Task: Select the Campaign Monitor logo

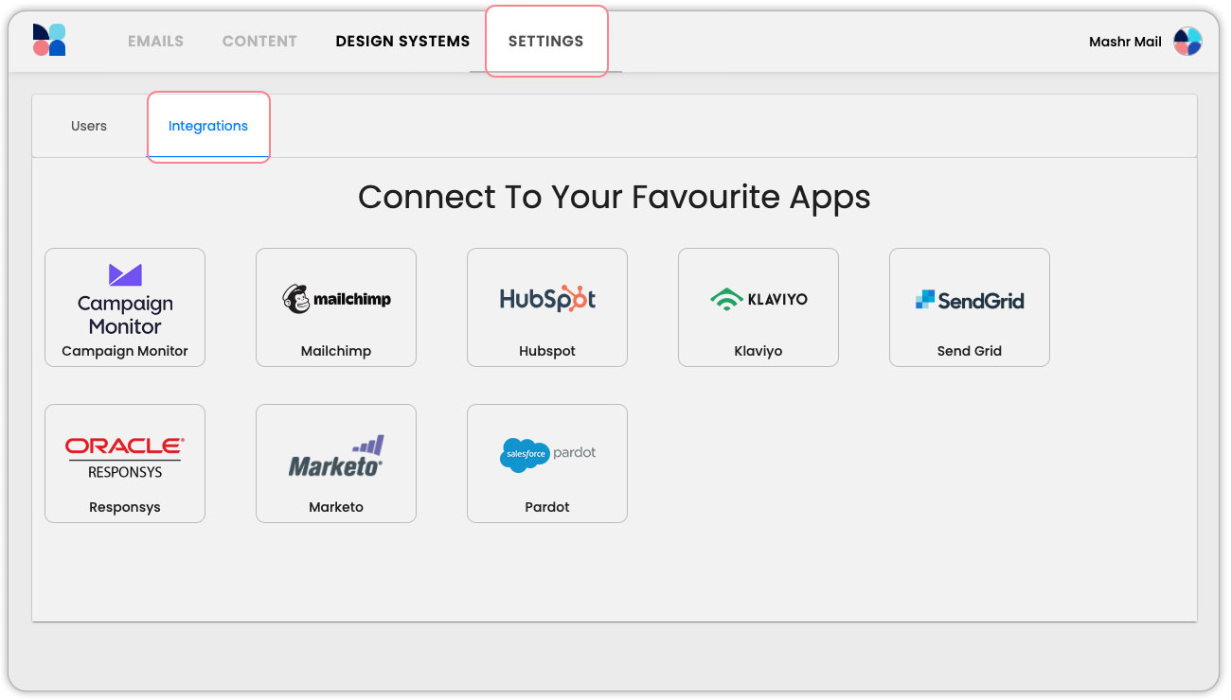Action: pyautogui.click(x=125, y=300)
